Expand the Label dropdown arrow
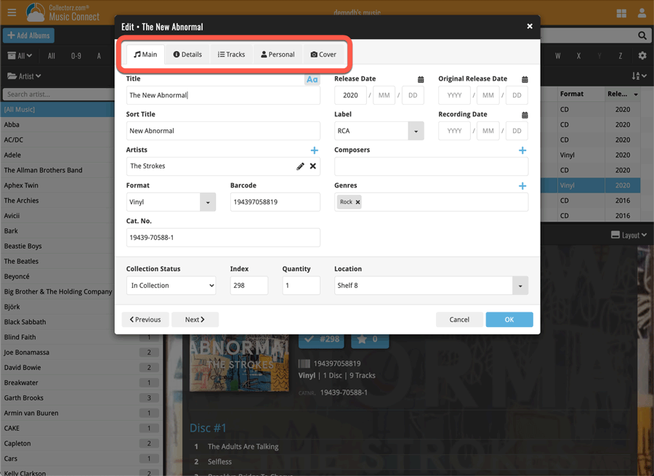This screenshot has width=654, height=476. tap(416, 131)
